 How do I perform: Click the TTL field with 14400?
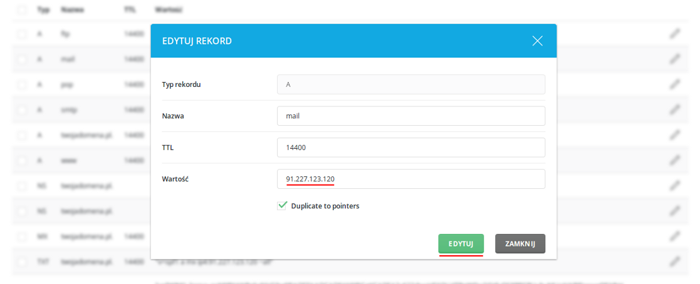411,148
